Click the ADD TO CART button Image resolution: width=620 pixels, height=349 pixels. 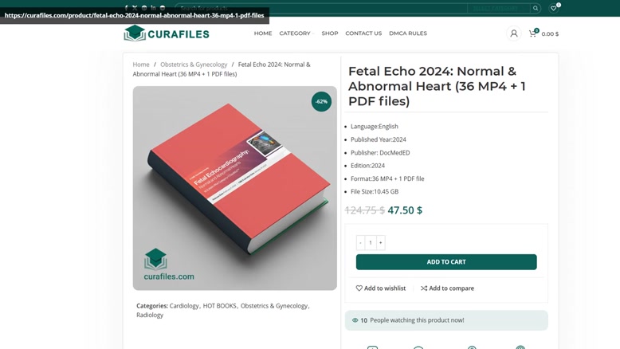pyautogui.click(x=446, y=262)
